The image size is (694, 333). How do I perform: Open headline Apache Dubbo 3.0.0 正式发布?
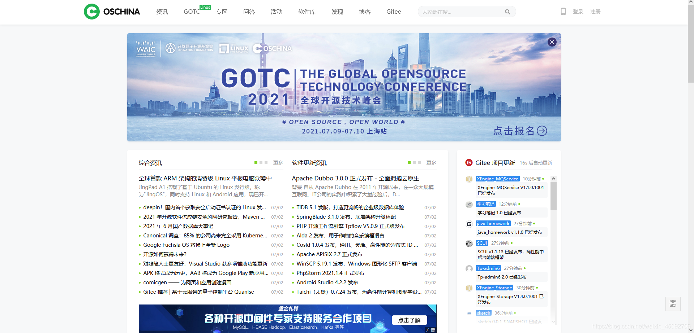pyautogui.click(x=355, y=178)
